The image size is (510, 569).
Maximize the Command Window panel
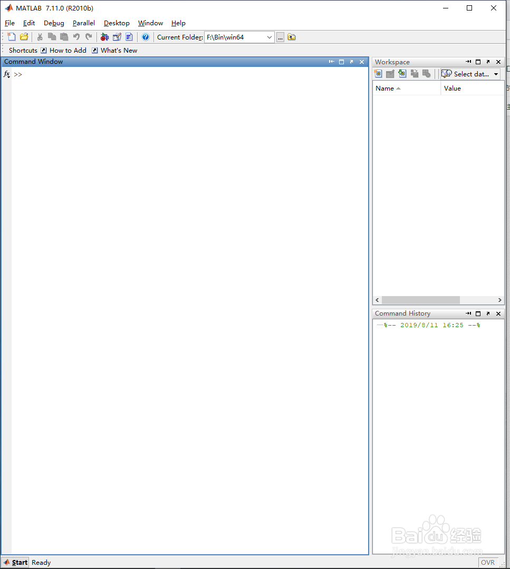[341, 62]
